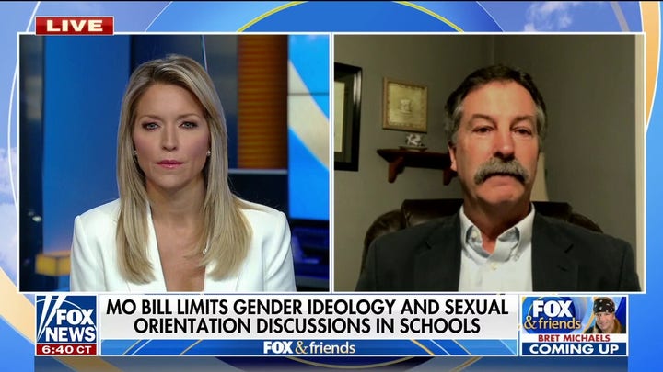Click the Fox & Friends coming-up logo

pos(552,315)
